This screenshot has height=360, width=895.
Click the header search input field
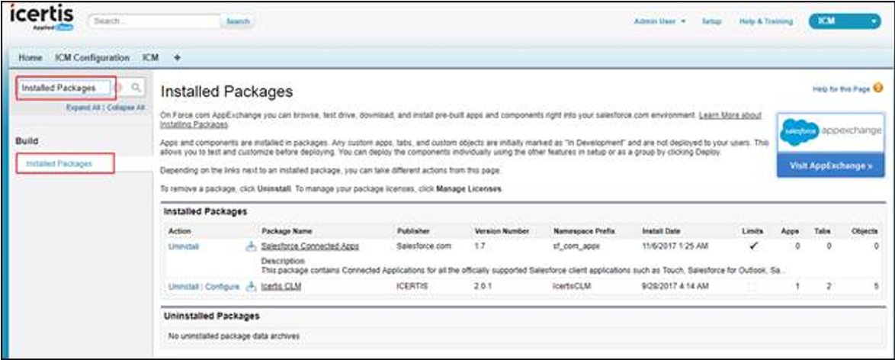pos(154,21)
